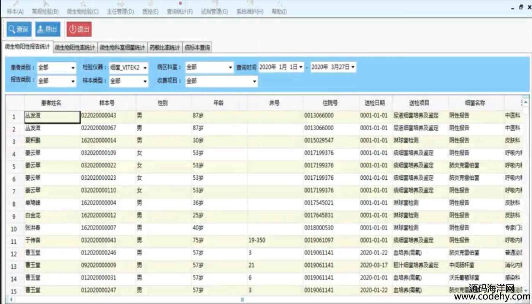This screenshot has height=304, width=532.
Task: Click the horizontal scrollbar thumb
Action: (x=242, y=299)
